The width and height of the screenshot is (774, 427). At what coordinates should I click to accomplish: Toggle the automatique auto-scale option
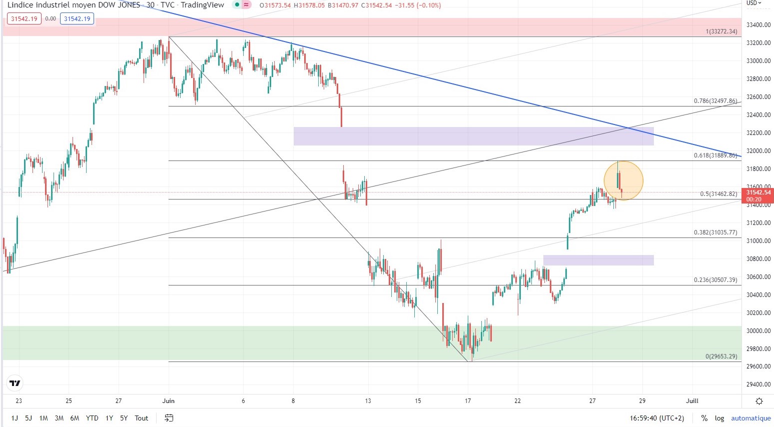[x=751, y=418]
